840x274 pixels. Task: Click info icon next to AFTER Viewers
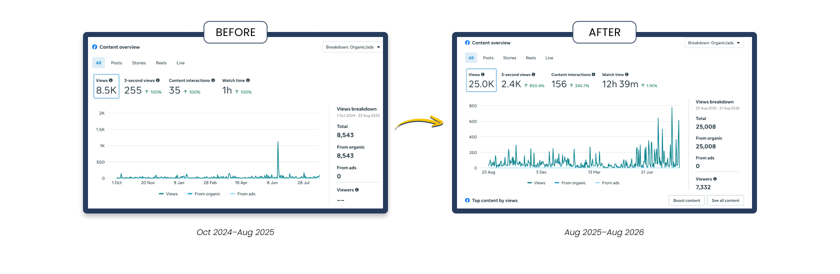[x=715, y=179]
